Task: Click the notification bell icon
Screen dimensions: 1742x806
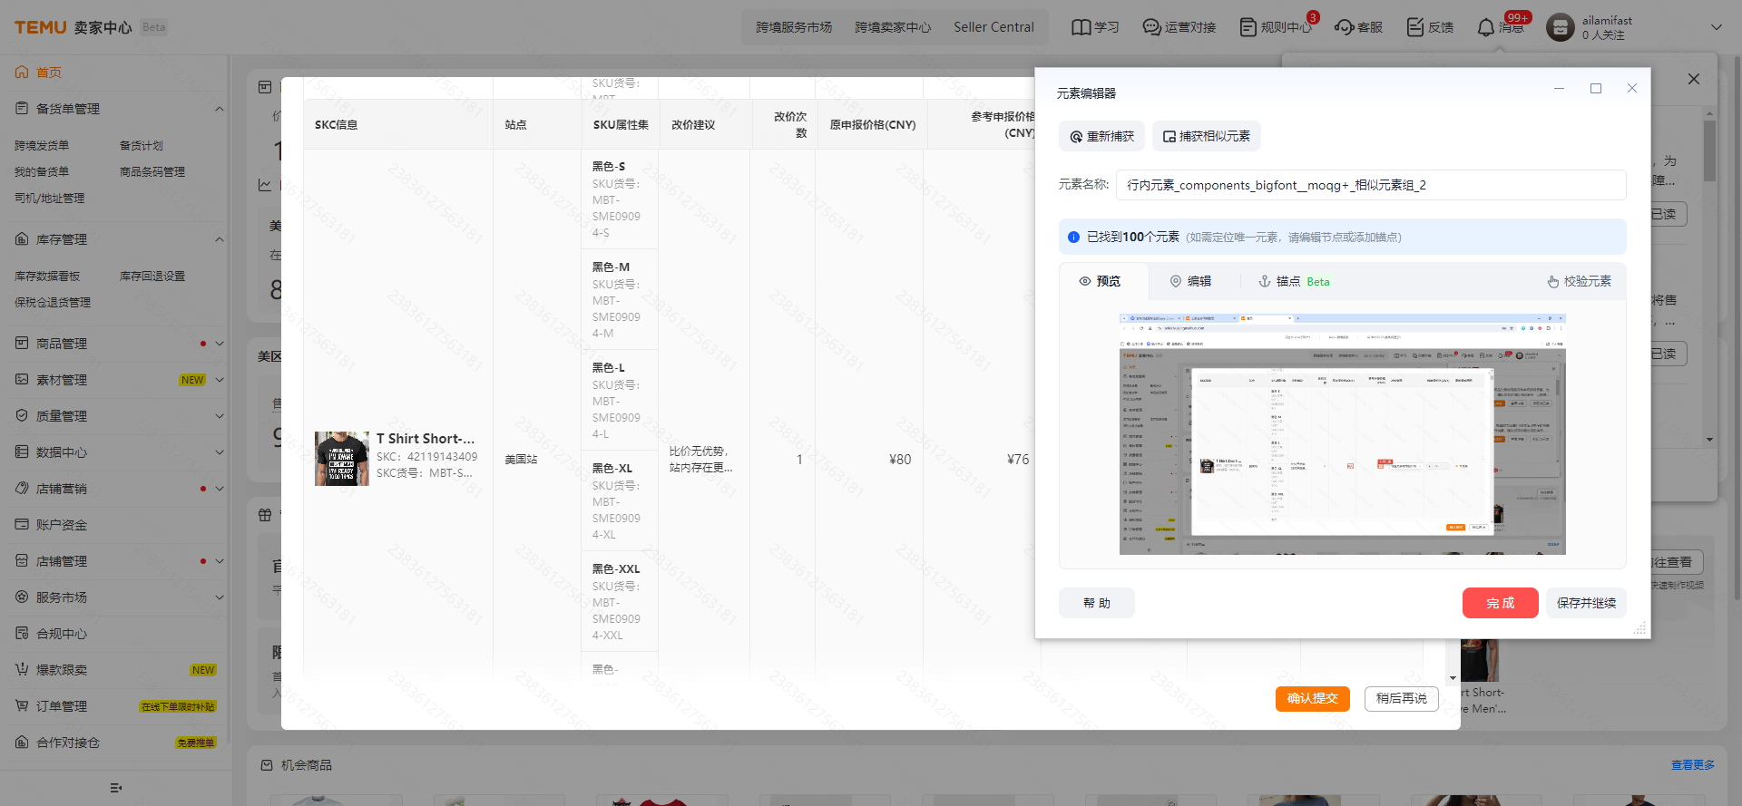Action: tap(1485, 28)
